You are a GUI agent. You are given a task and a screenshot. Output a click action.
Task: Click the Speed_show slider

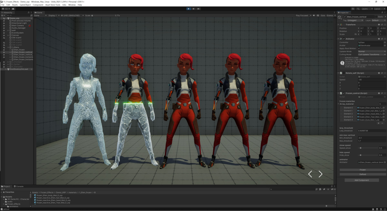pyautogui.click(x=360, y=148)
